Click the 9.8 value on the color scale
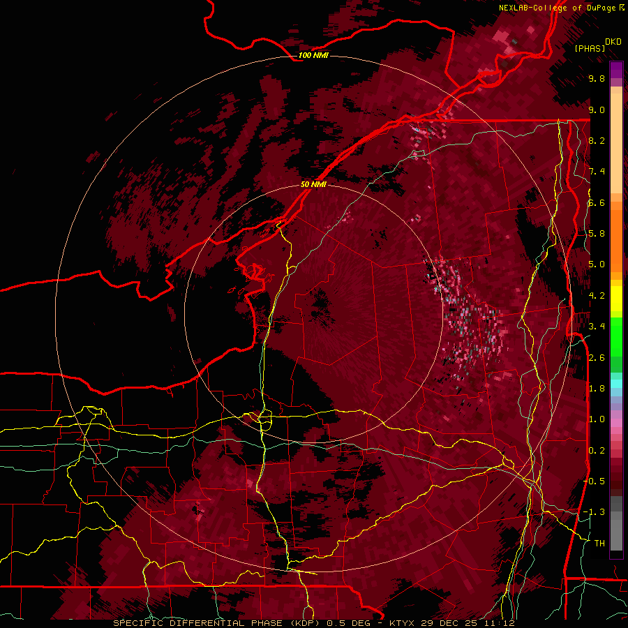Viewport: 628px width, 628px height. click(597, 78)
